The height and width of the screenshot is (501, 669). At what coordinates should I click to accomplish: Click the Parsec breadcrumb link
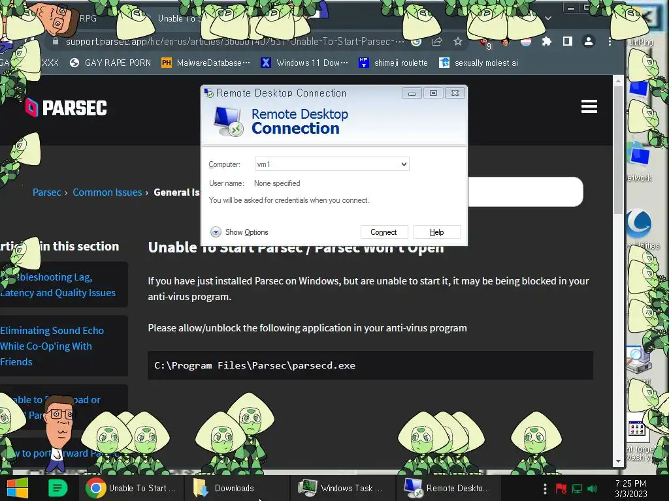(46, 192)
